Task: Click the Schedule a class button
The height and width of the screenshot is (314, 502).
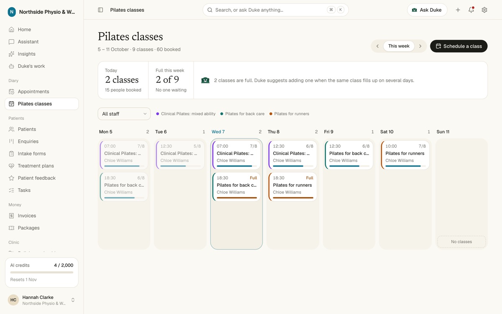Action: pyautogui.click(x=459, y=46)
